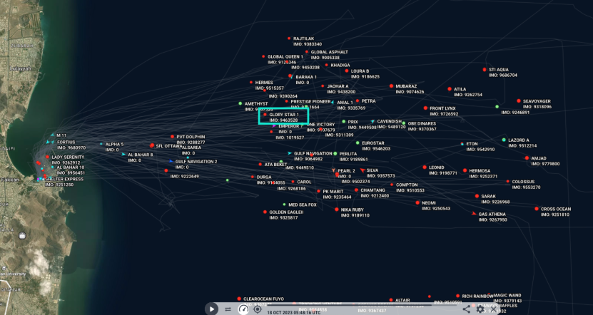Viewport: 593px width, 315px height.
Task: Select the STI AQUA vessel dot
Action: [x=485, y=70]
